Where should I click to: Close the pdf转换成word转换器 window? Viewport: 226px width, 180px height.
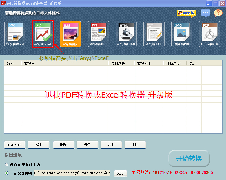tap(222, 3)
